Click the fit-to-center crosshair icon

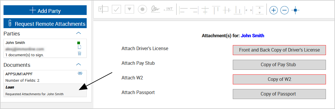tap(295, 10)
